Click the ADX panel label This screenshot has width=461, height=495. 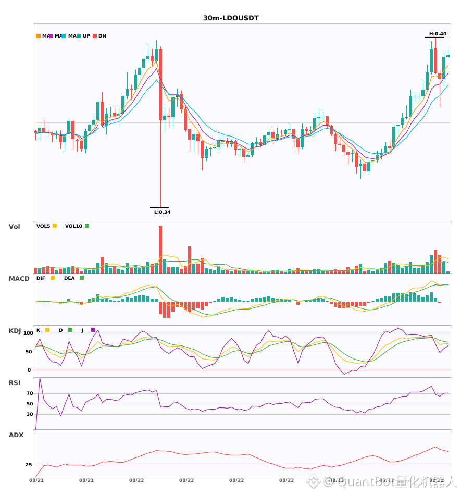coord(16,435)
